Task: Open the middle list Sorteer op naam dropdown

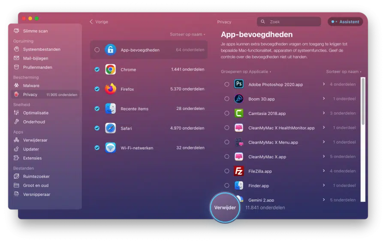Action: (187, 34)
